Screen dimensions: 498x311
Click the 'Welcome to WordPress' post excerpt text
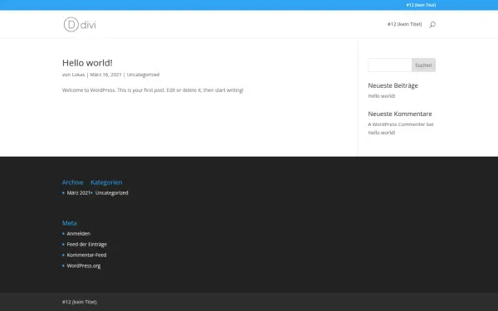tap(153, 90)
